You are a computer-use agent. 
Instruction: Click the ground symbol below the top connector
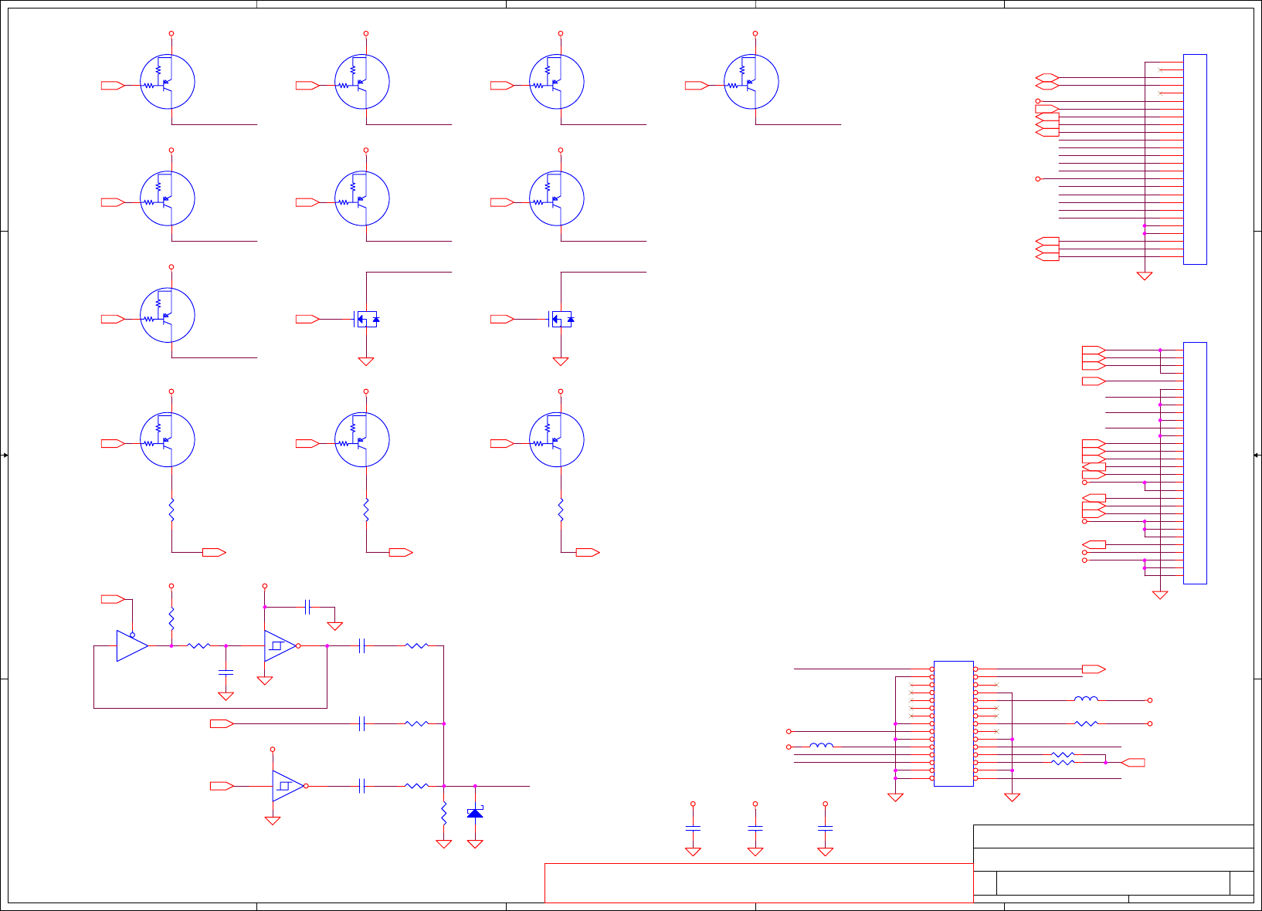(1145, 276)
